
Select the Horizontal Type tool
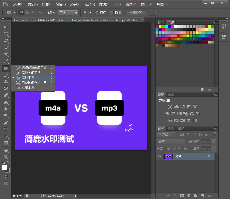6,129
